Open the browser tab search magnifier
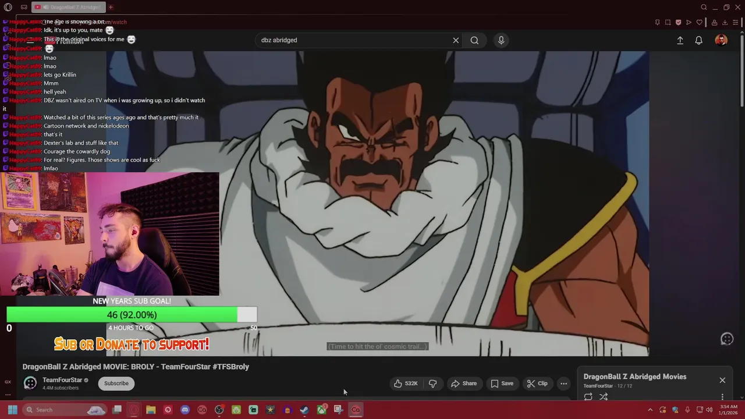Image resolution: width=745 pixels, height=419 pixels. 704,7
